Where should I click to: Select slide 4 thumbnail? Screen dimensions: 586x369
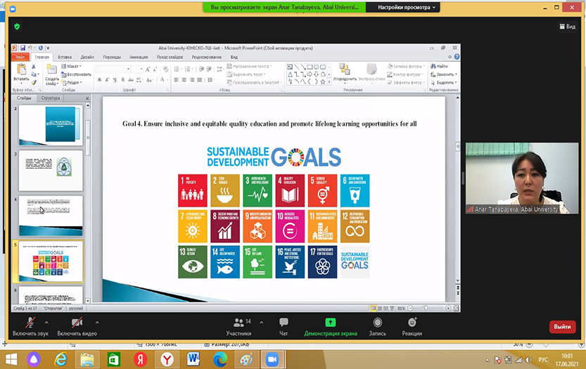51,216
